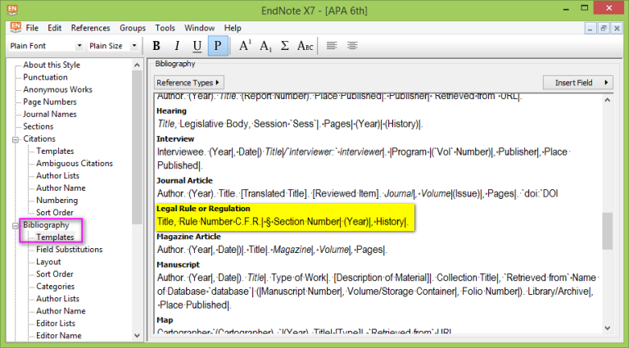
Task: Toggle Italic formatting
Action: (176, 46)
